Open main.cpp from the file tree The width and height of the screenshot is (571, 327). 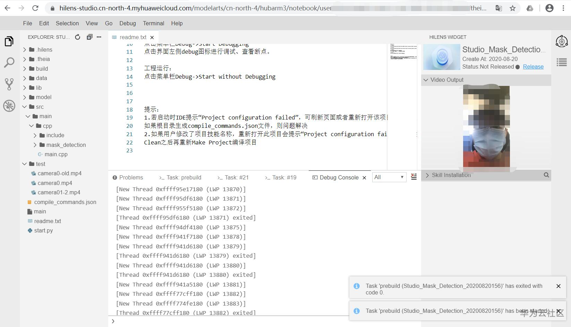(x=56, y=154)
